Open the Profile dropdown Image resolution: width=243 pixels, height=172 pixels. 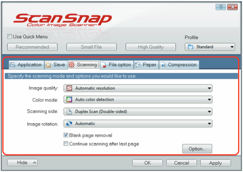(x=210, y=47)
